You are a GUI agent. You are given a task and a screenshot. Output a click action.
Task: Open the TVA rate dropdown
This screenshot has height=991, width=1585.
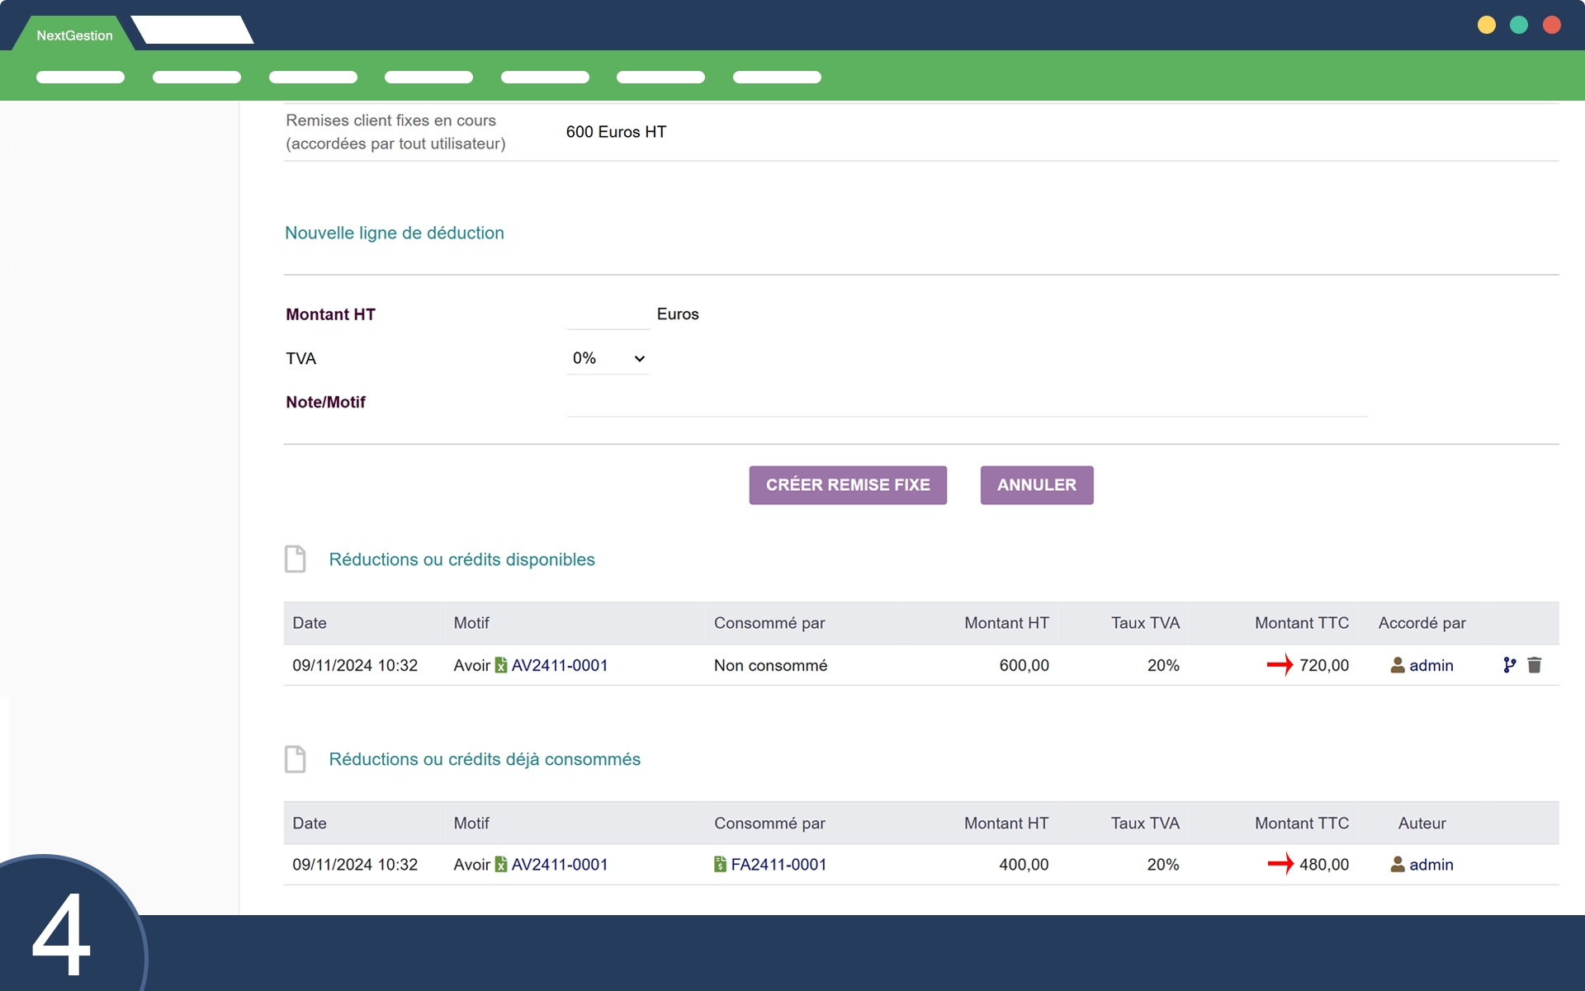tap(608, 358)
